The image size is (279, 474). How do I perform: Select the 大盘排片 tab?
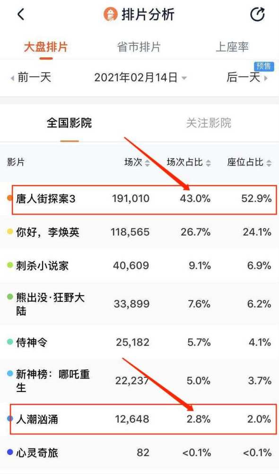point(46,47)
